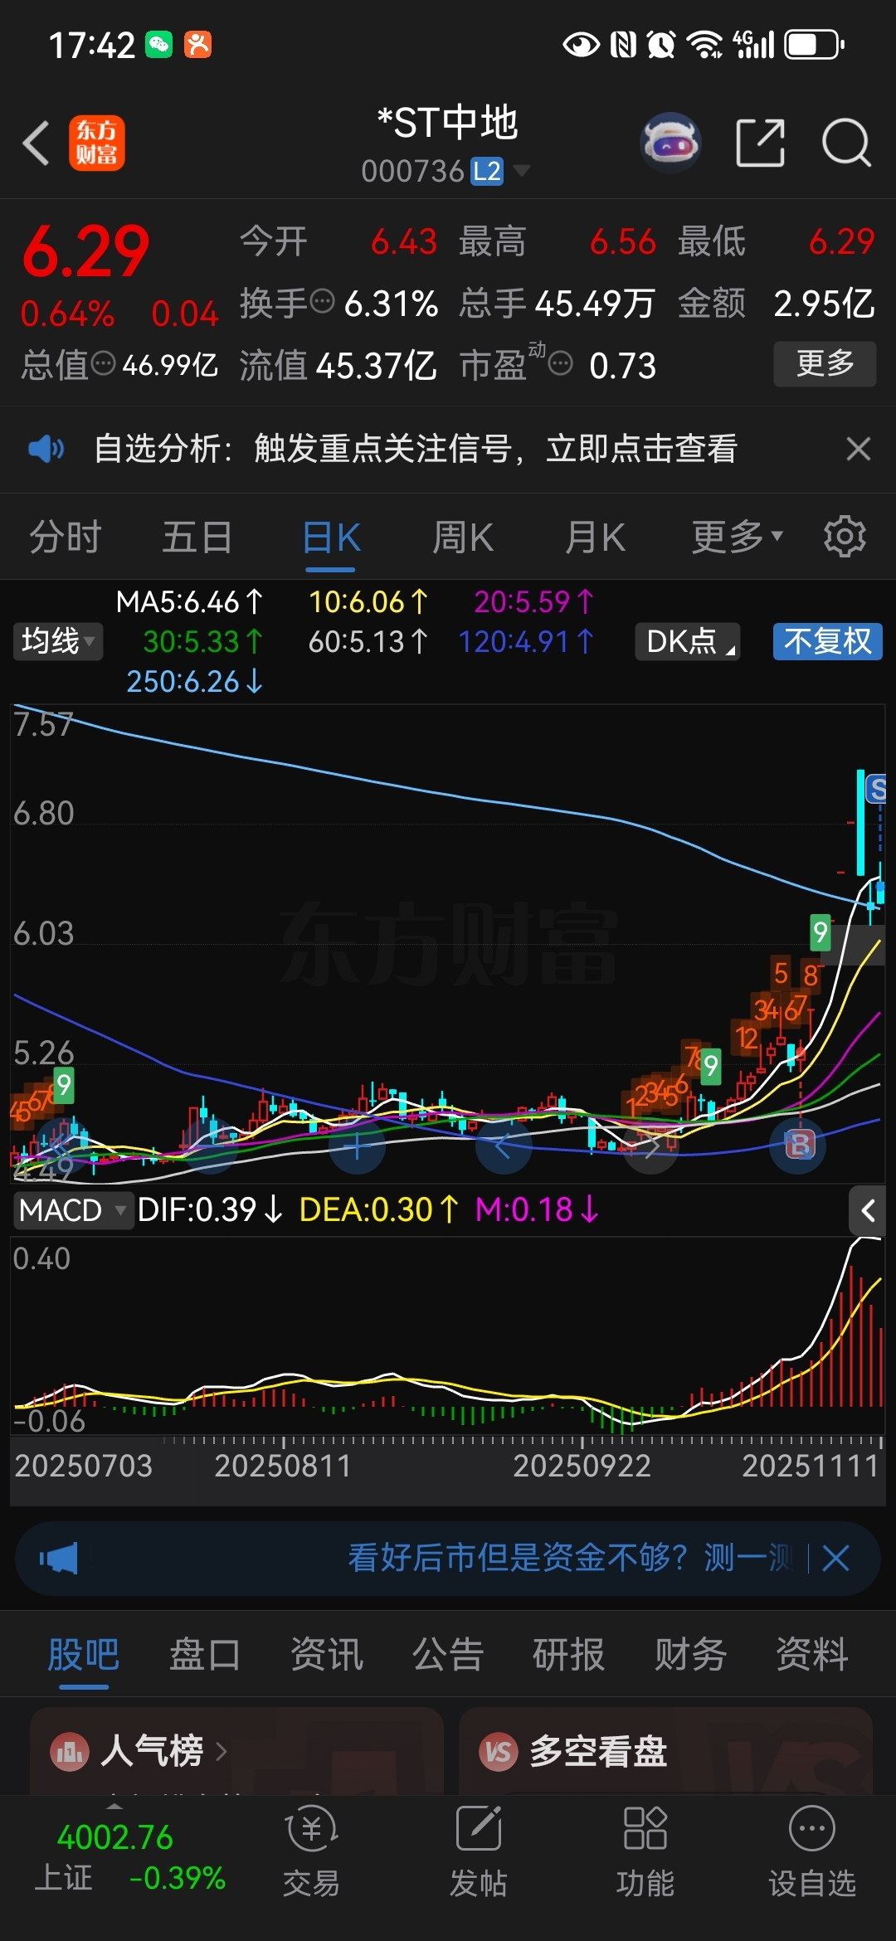Tap the 人气榜 chart icon
The image size is (896, 1941).
(x=70, y=1752)
